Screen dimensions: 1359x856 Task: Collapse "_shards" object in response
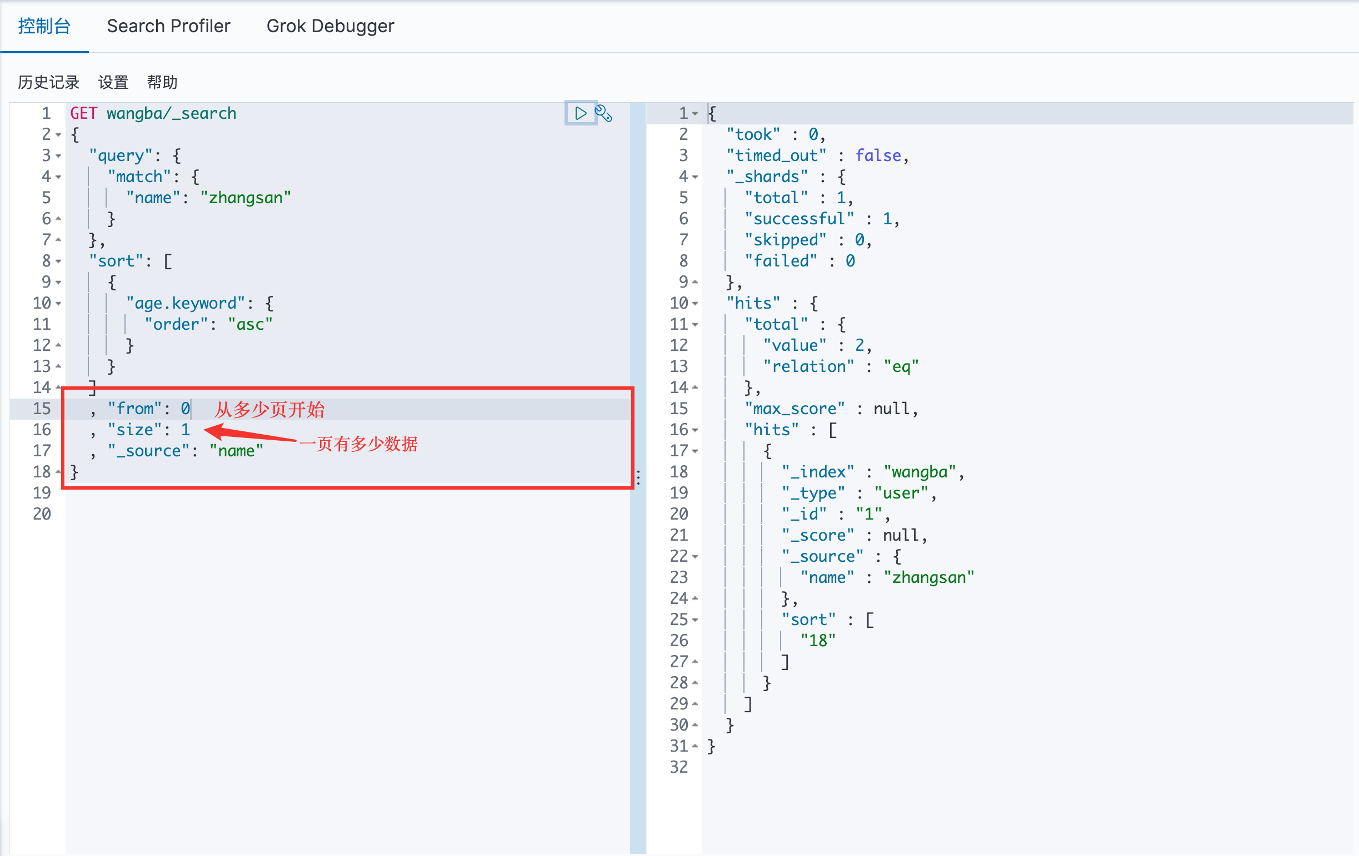pos(695,177)
